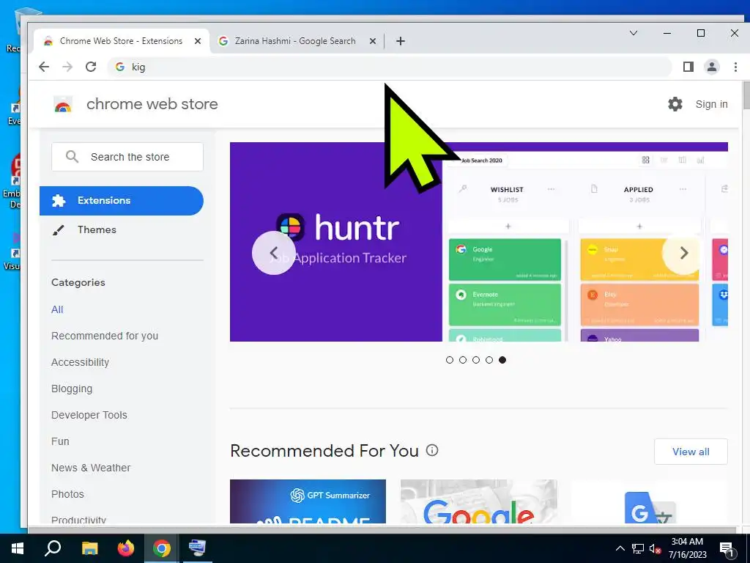Screen dimensions: 750x563
Task: Open Chrome's three-dot menu
Action: (735, 67)
